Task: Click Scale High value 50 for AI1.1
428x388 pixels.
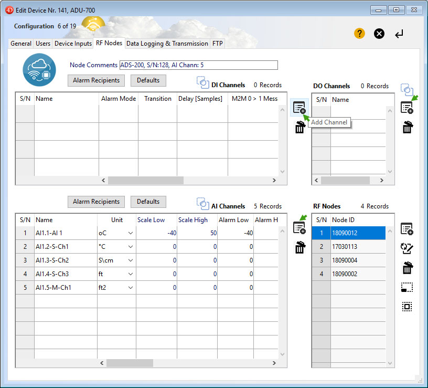Action: click(x=197, y=233)
